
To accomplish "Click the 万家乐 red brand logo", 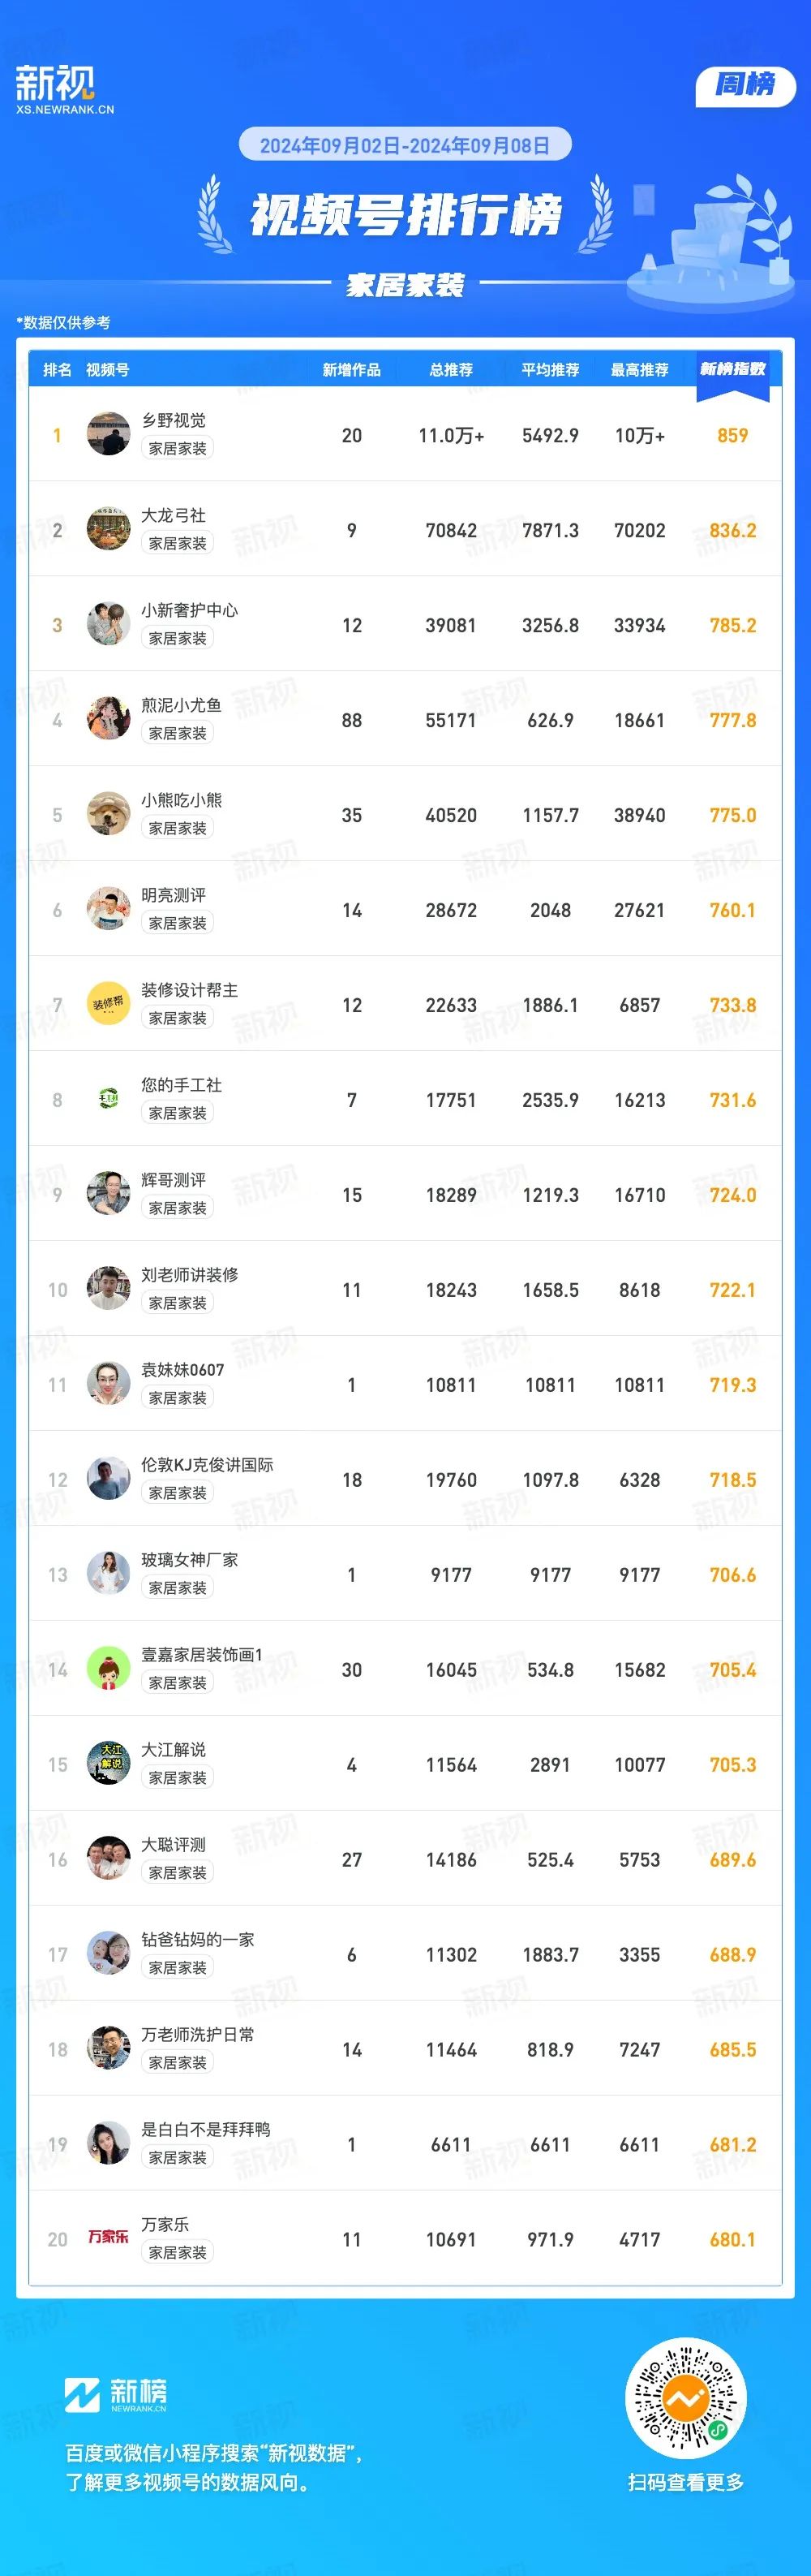I will coord(109,2237).
